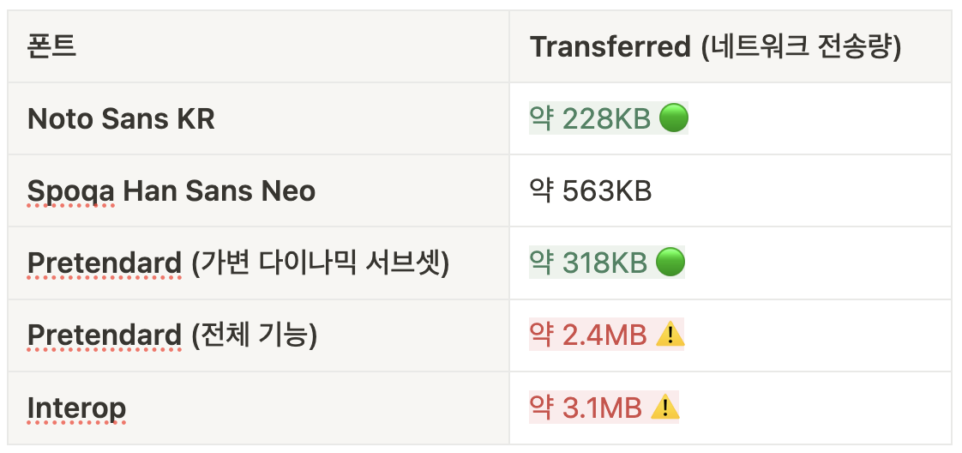Click green circle beside 318KB
Screen dimensions: 962x453
click(x=670, y=263)
